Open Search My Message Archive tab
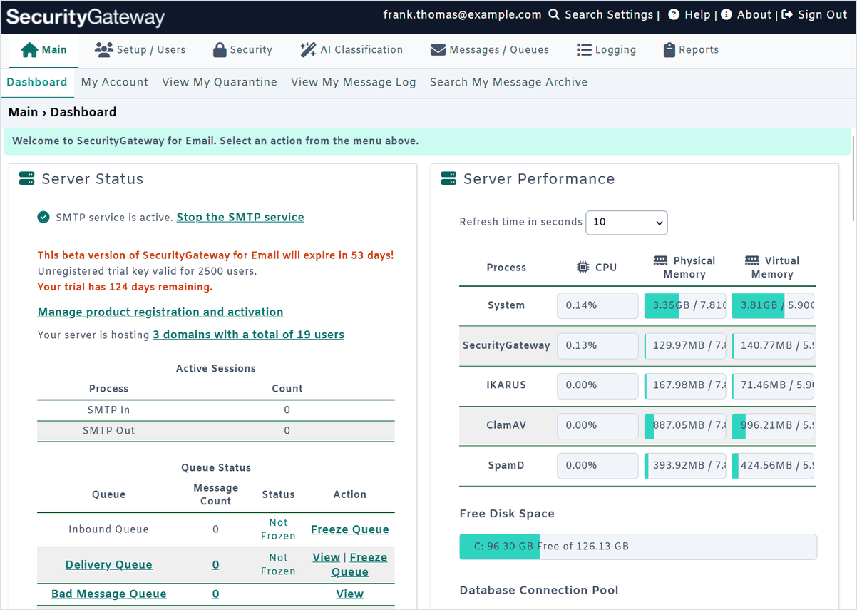Viewport: 857px width, 610px height. click(509, 82)
